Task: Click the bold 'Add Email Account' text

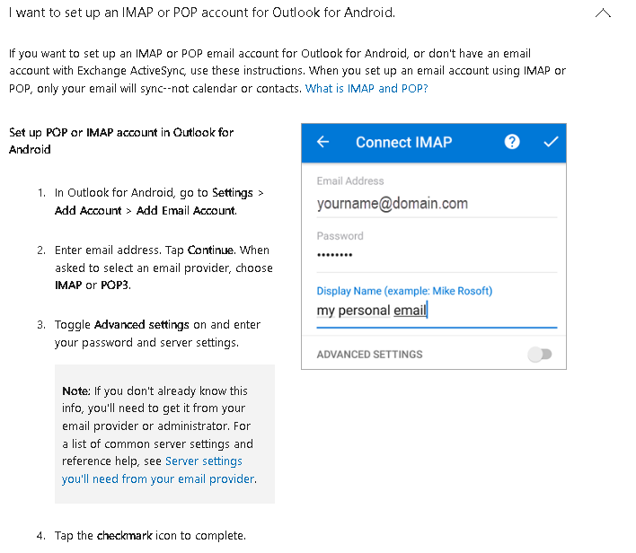Action: pos(186,211)
